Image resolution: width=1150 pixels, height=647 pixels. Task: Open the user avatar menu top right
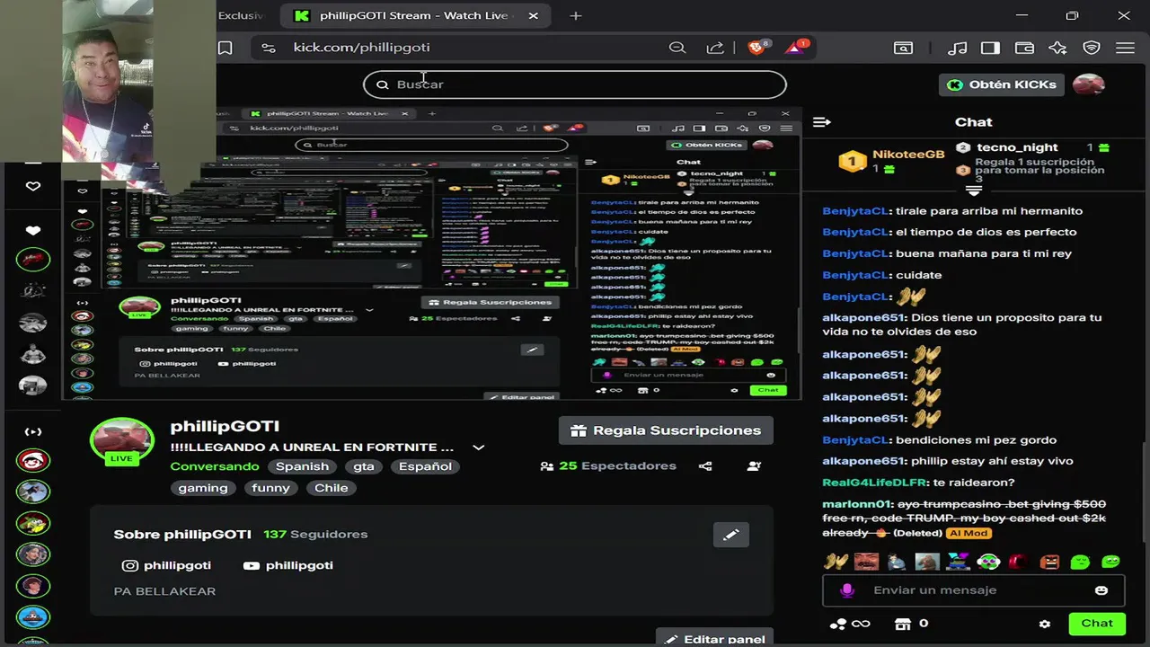point(1089,84)
